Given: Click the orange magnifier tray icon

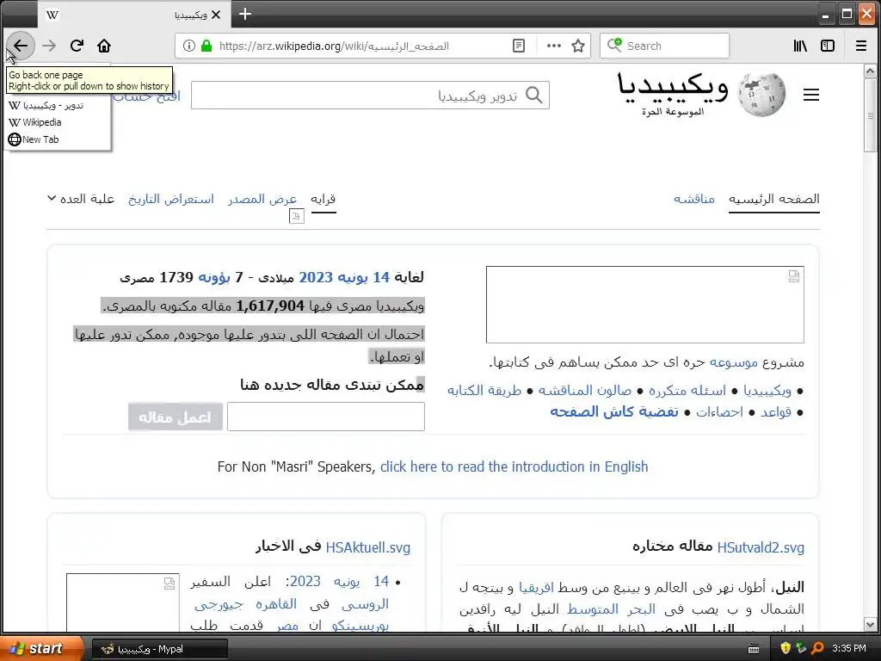Looking at the screenshot, I should coord(818,648).
